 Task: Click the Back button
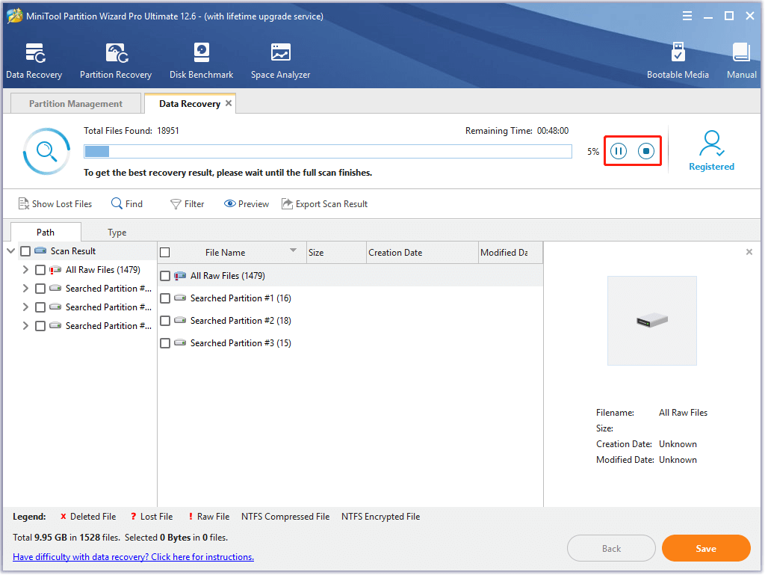(x=611, y=549)
